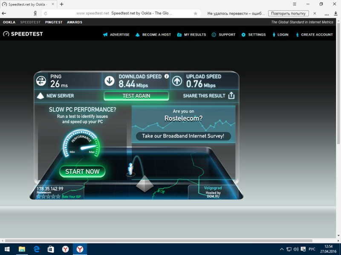Click the download speed info icon

coord(167,76)
